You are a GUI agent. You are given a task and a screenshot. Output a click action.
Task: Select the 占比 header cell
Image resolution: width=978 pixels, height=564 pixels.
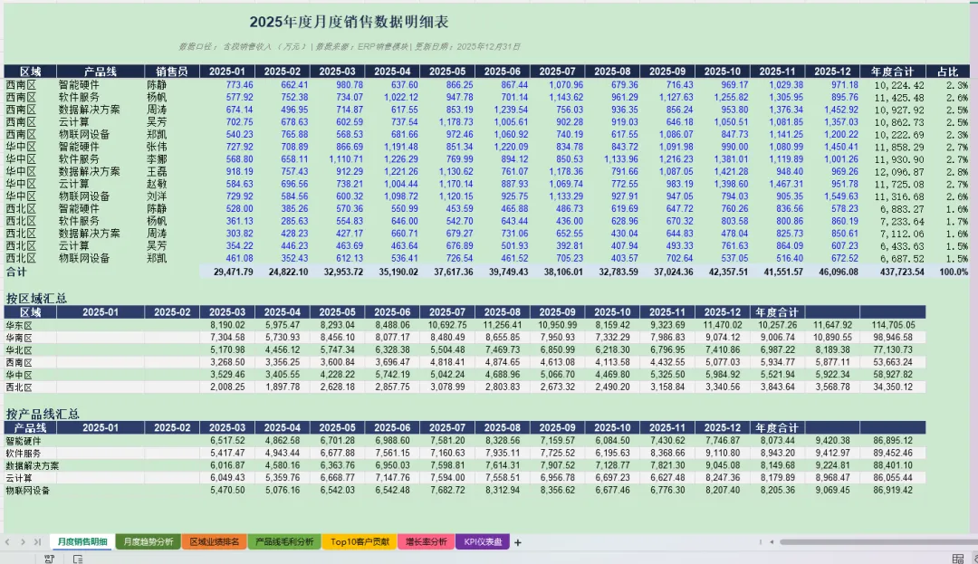click(947, 72)
